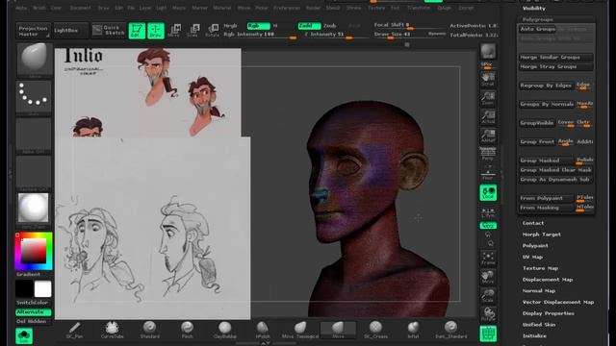The height and width of the screenshot is (346, 616).
Task: Toggle Xyz rotation mode
Action: pos(488,226)
